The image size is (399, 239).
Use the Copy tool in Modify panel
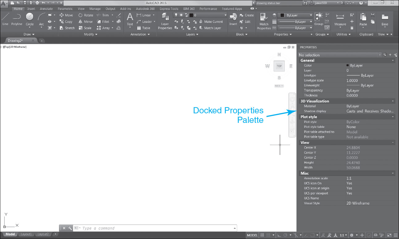click(x=66, y=22)
